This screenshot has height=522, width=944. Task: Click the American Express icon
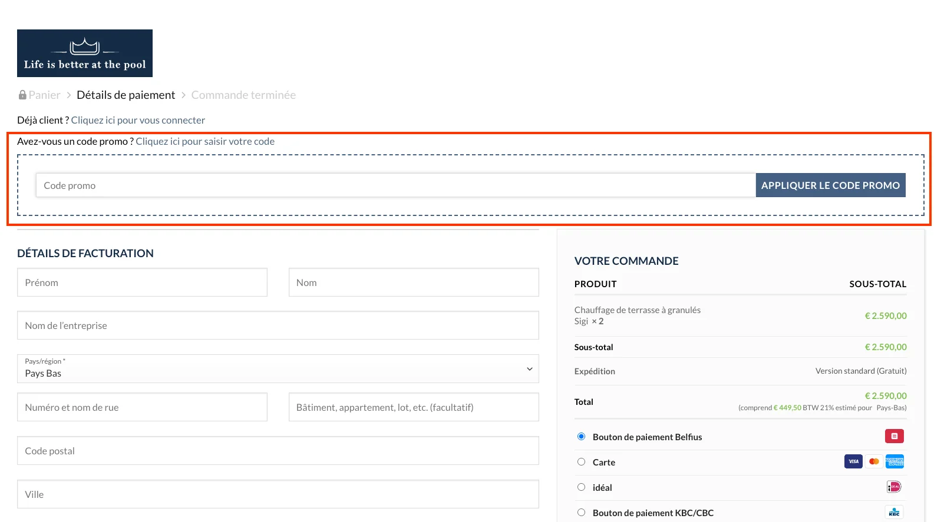point(895,461)
